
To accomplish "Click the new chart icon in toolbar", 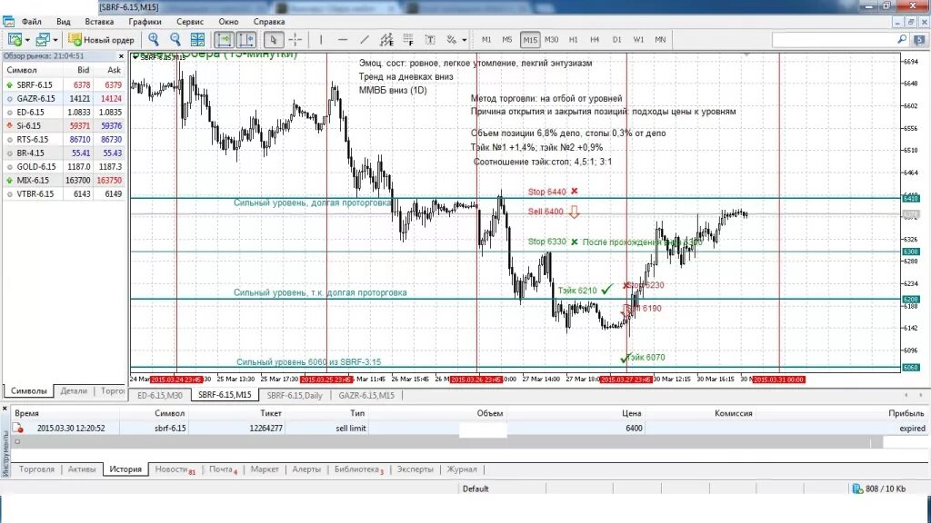I will [15, 40].
